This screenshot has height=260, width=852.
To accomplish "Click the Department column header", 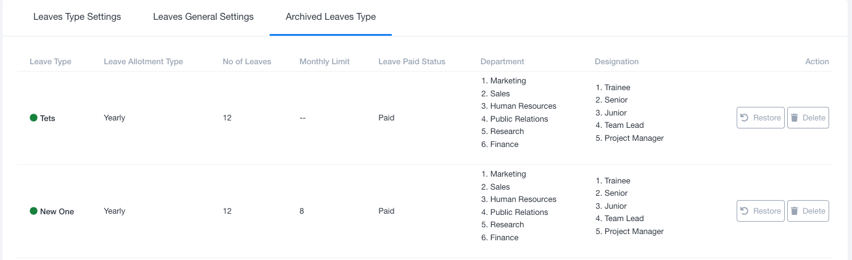I will (x=502, y=62).
